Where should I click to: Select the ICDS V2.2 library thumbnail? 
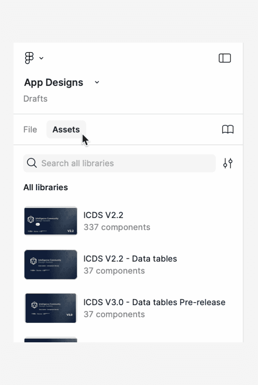[x=51, y=221]
